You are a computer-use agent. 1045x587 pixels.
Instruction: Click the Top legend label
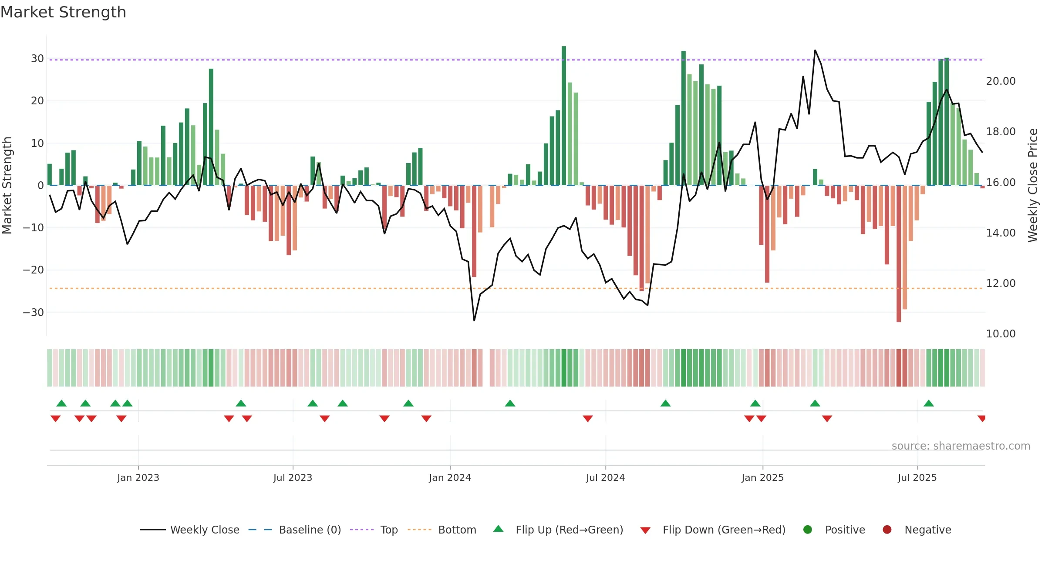389,530
